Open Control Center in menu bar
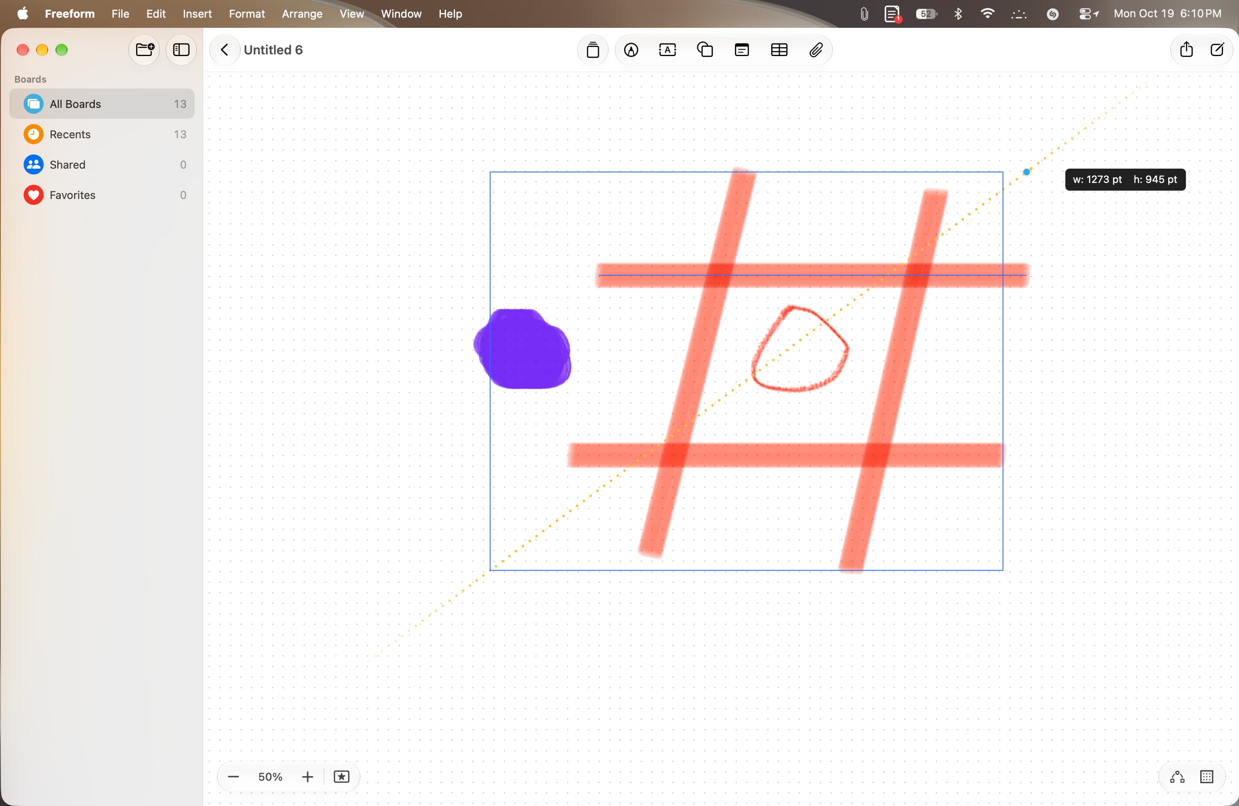Screen dimensions: 1239x806 coord(1088,13)
